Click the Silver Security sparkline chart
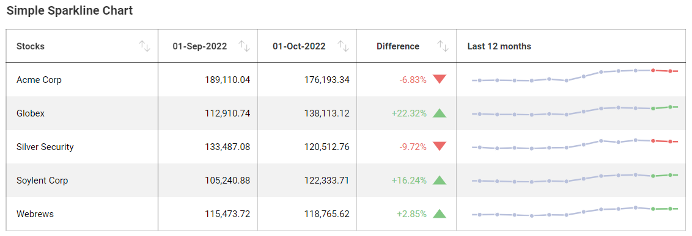This screenshot has height=236, width=692. (x=575, y=145)
